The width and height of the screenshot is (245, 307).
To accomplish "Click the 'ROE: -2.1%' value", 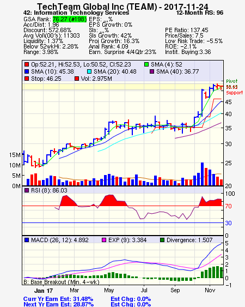I will point(181,46).
